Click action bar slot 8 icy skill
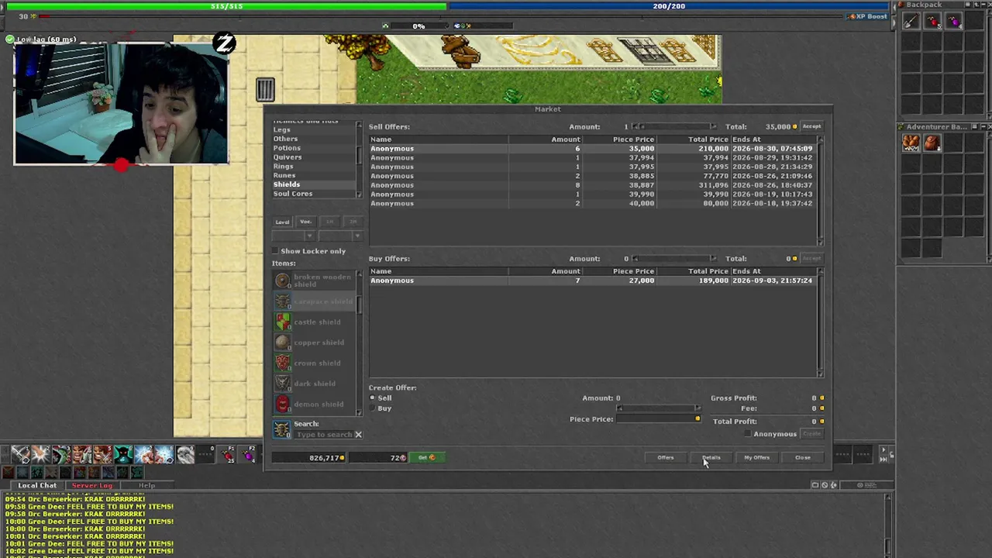This screenshot has height=558, width=992. (164, 455)
